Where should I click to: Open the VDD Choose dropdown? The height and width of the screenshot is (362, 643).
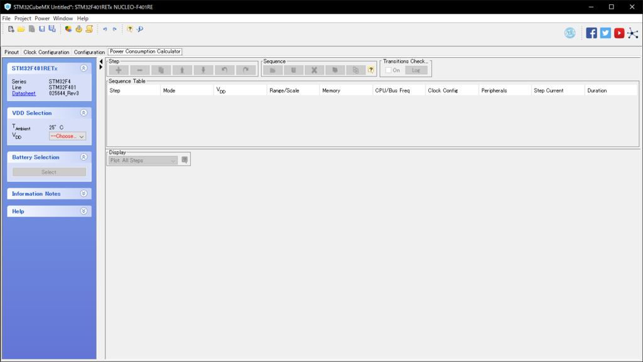click(68, 136)
